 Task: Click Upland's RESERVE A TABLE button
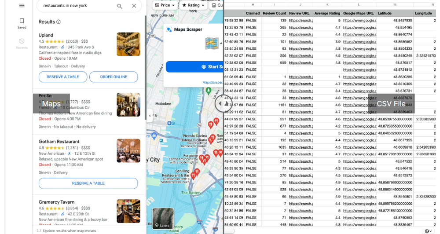coord(63,77)
